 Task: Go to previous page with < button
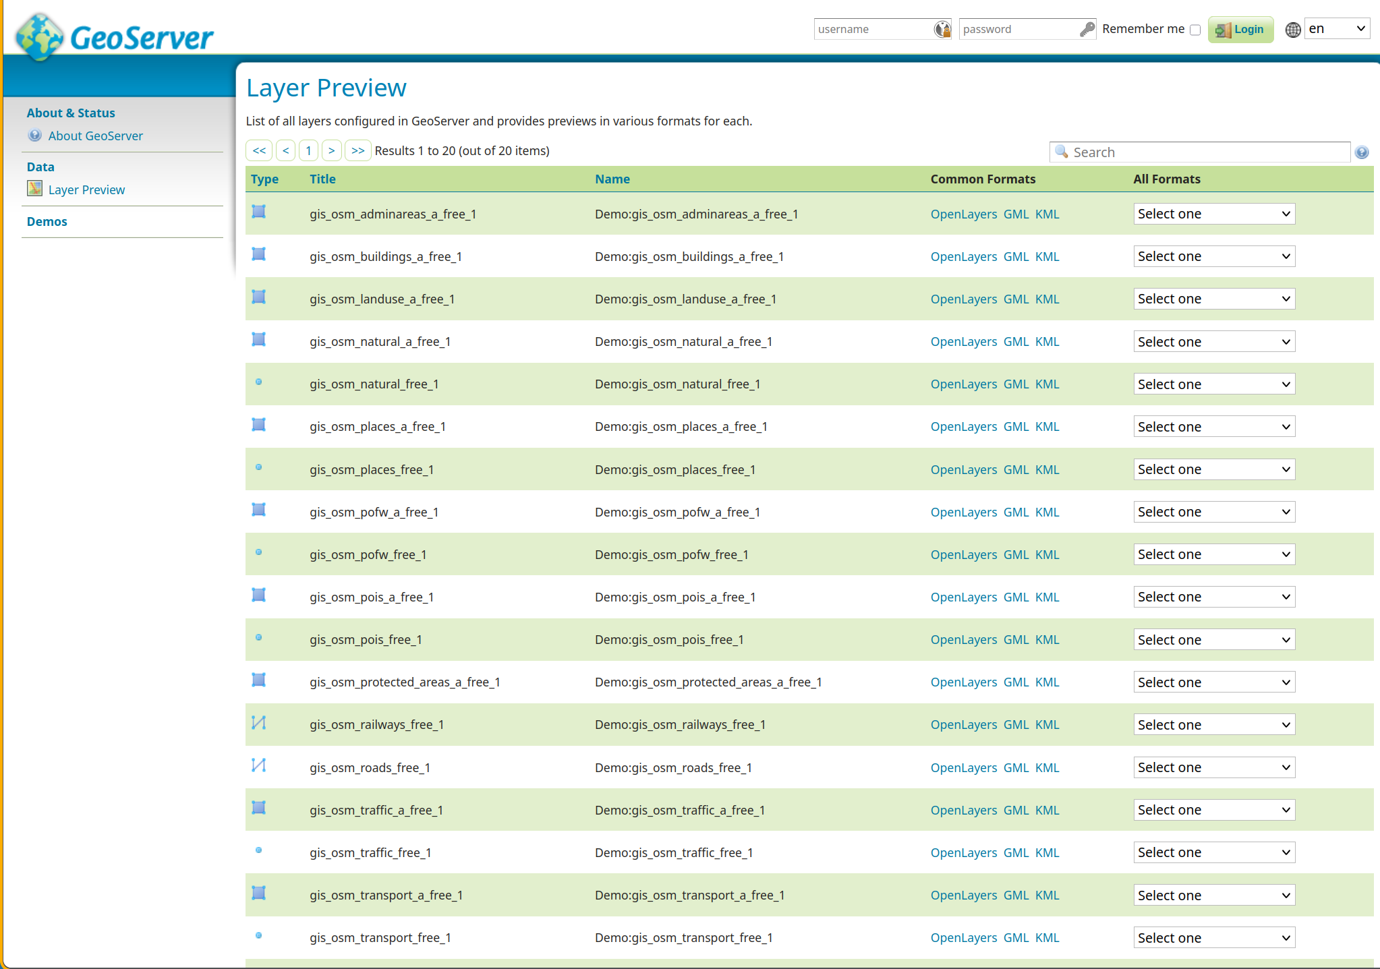pyautogui.click(x=286, y=150)
